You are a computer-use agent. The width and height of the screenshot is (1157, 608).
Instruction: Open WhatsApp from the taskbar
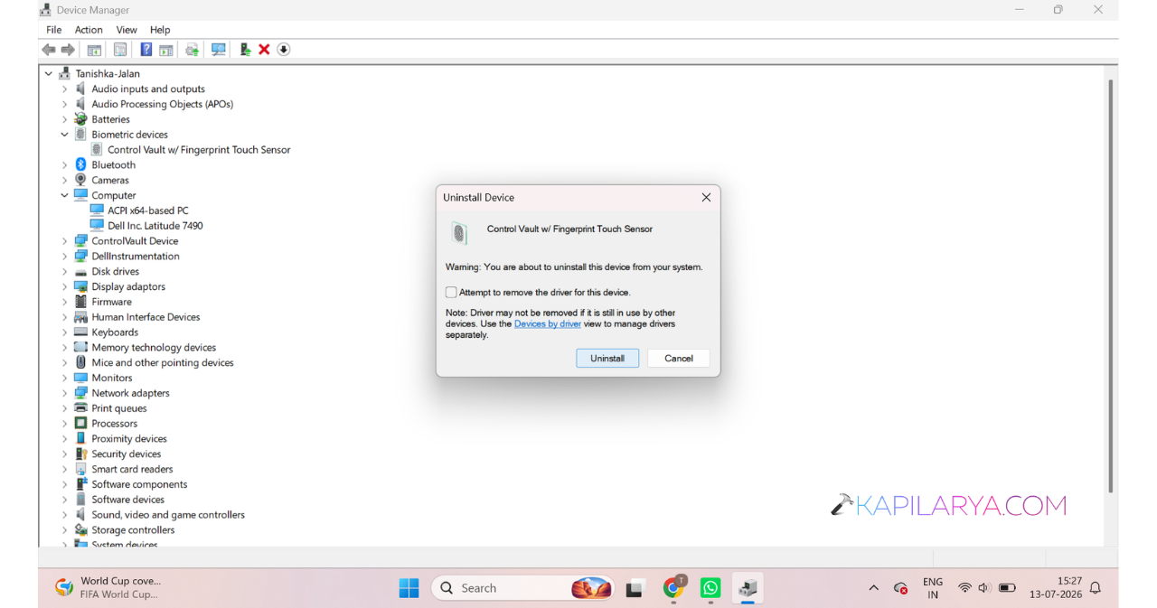pos(710,588)
